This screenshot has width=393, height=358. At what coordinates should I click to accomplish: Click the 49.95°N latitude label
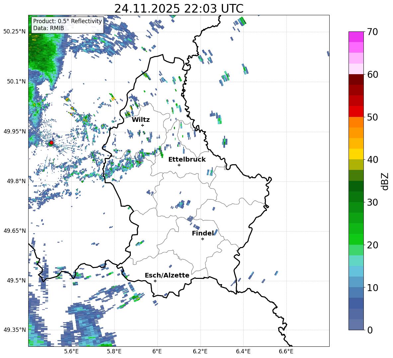15,131
